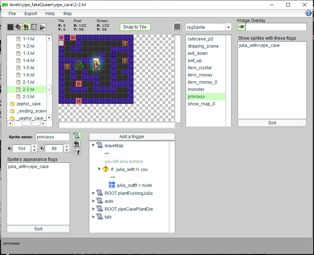
Task: Open the Map menu
Action: tap(67, 13)
